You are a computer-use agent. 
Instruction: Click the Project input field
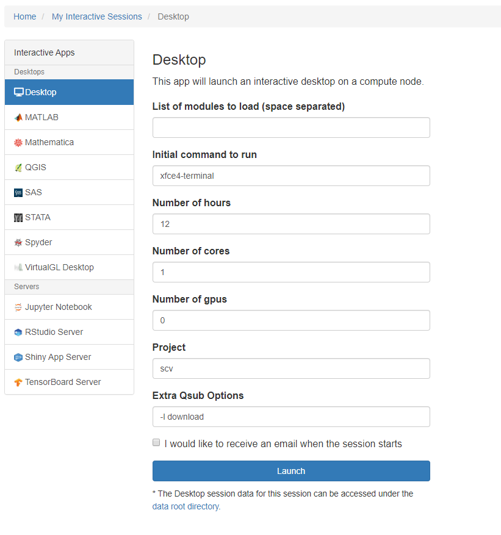(291, 368)
